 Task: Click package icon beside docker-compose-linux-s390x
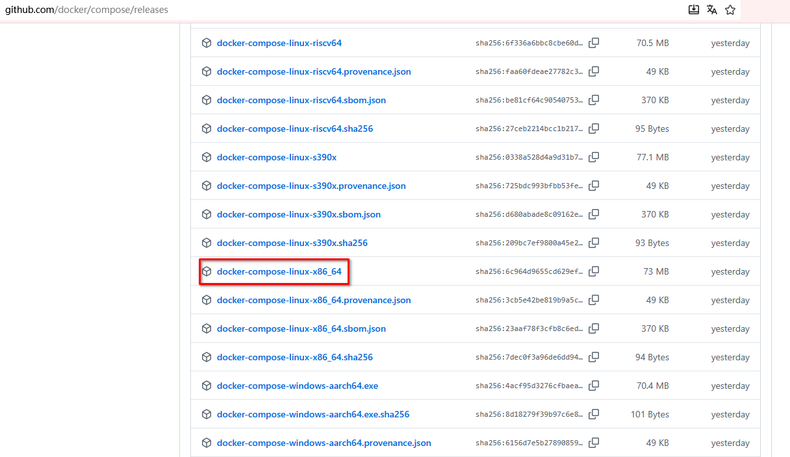[x=207, y=157]
